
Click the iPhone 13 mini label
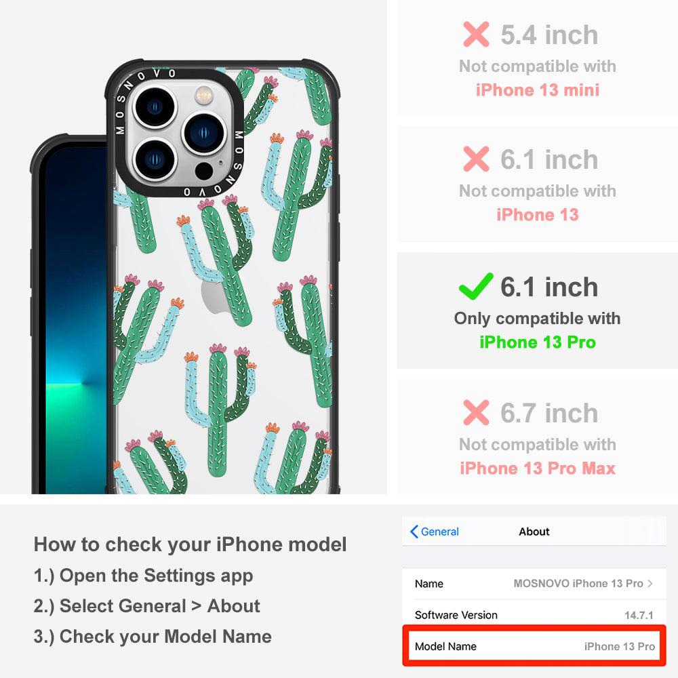[538, 90]
